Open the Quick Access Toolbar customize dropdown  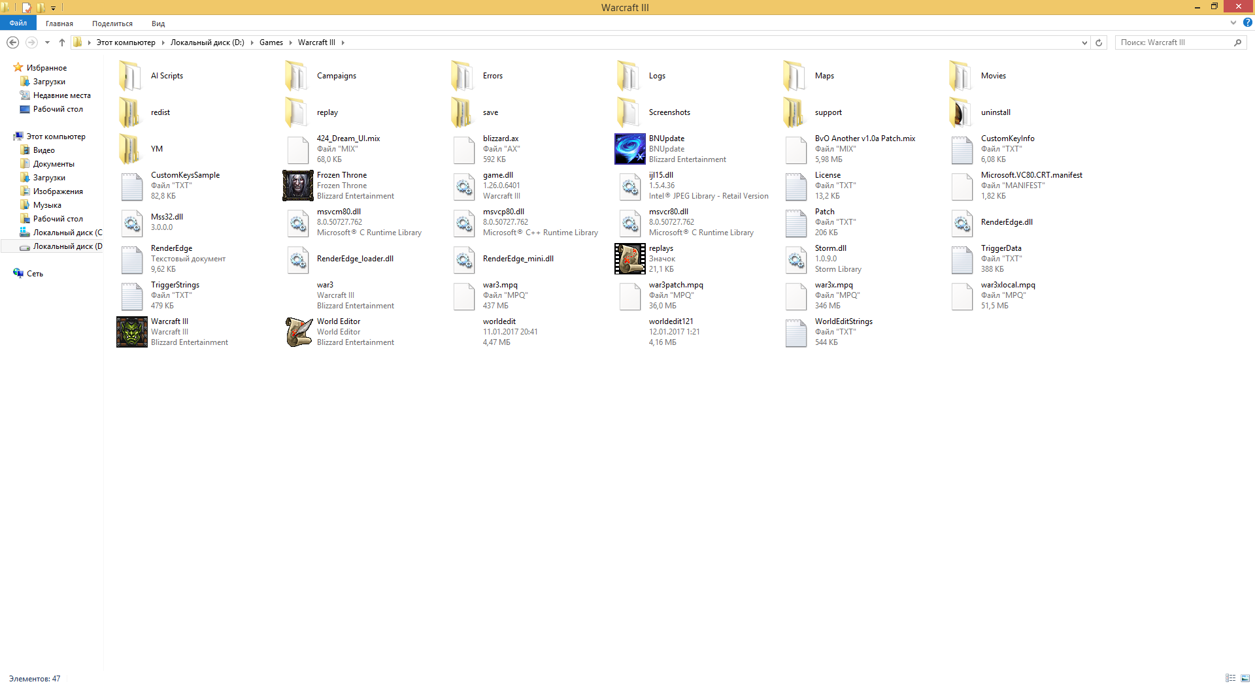pos(53,8)
